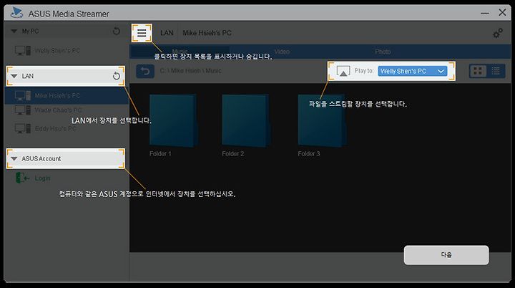Click the LAN breadcrumb label
This screenshot has height=288, width=515.
point(167,33)
